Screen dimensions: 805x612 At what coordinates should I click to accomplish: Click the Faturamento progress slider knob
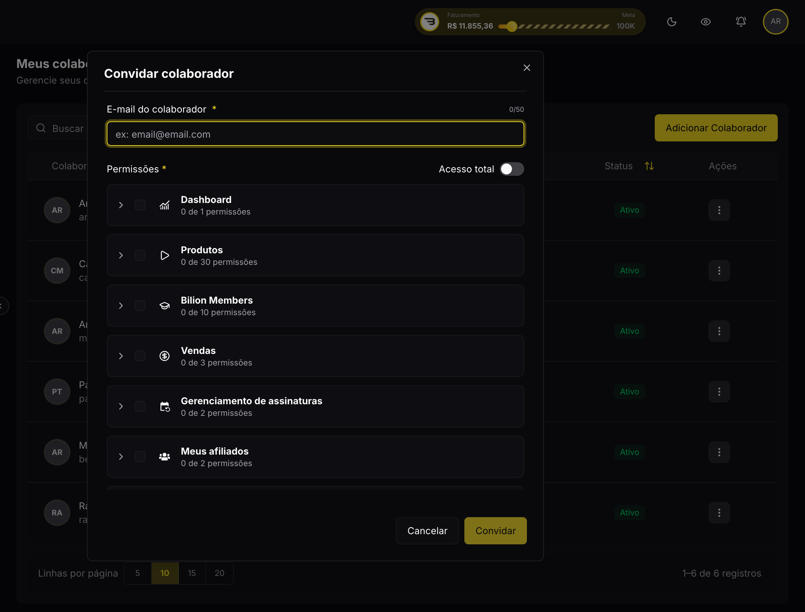pyautogui.click(x=512, y=26)
